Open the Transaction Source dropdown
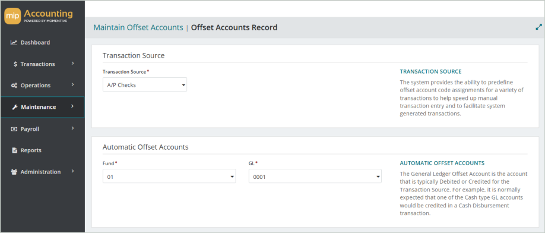The image size is (545, 233). pyautogui.click(x=145, y=84)
